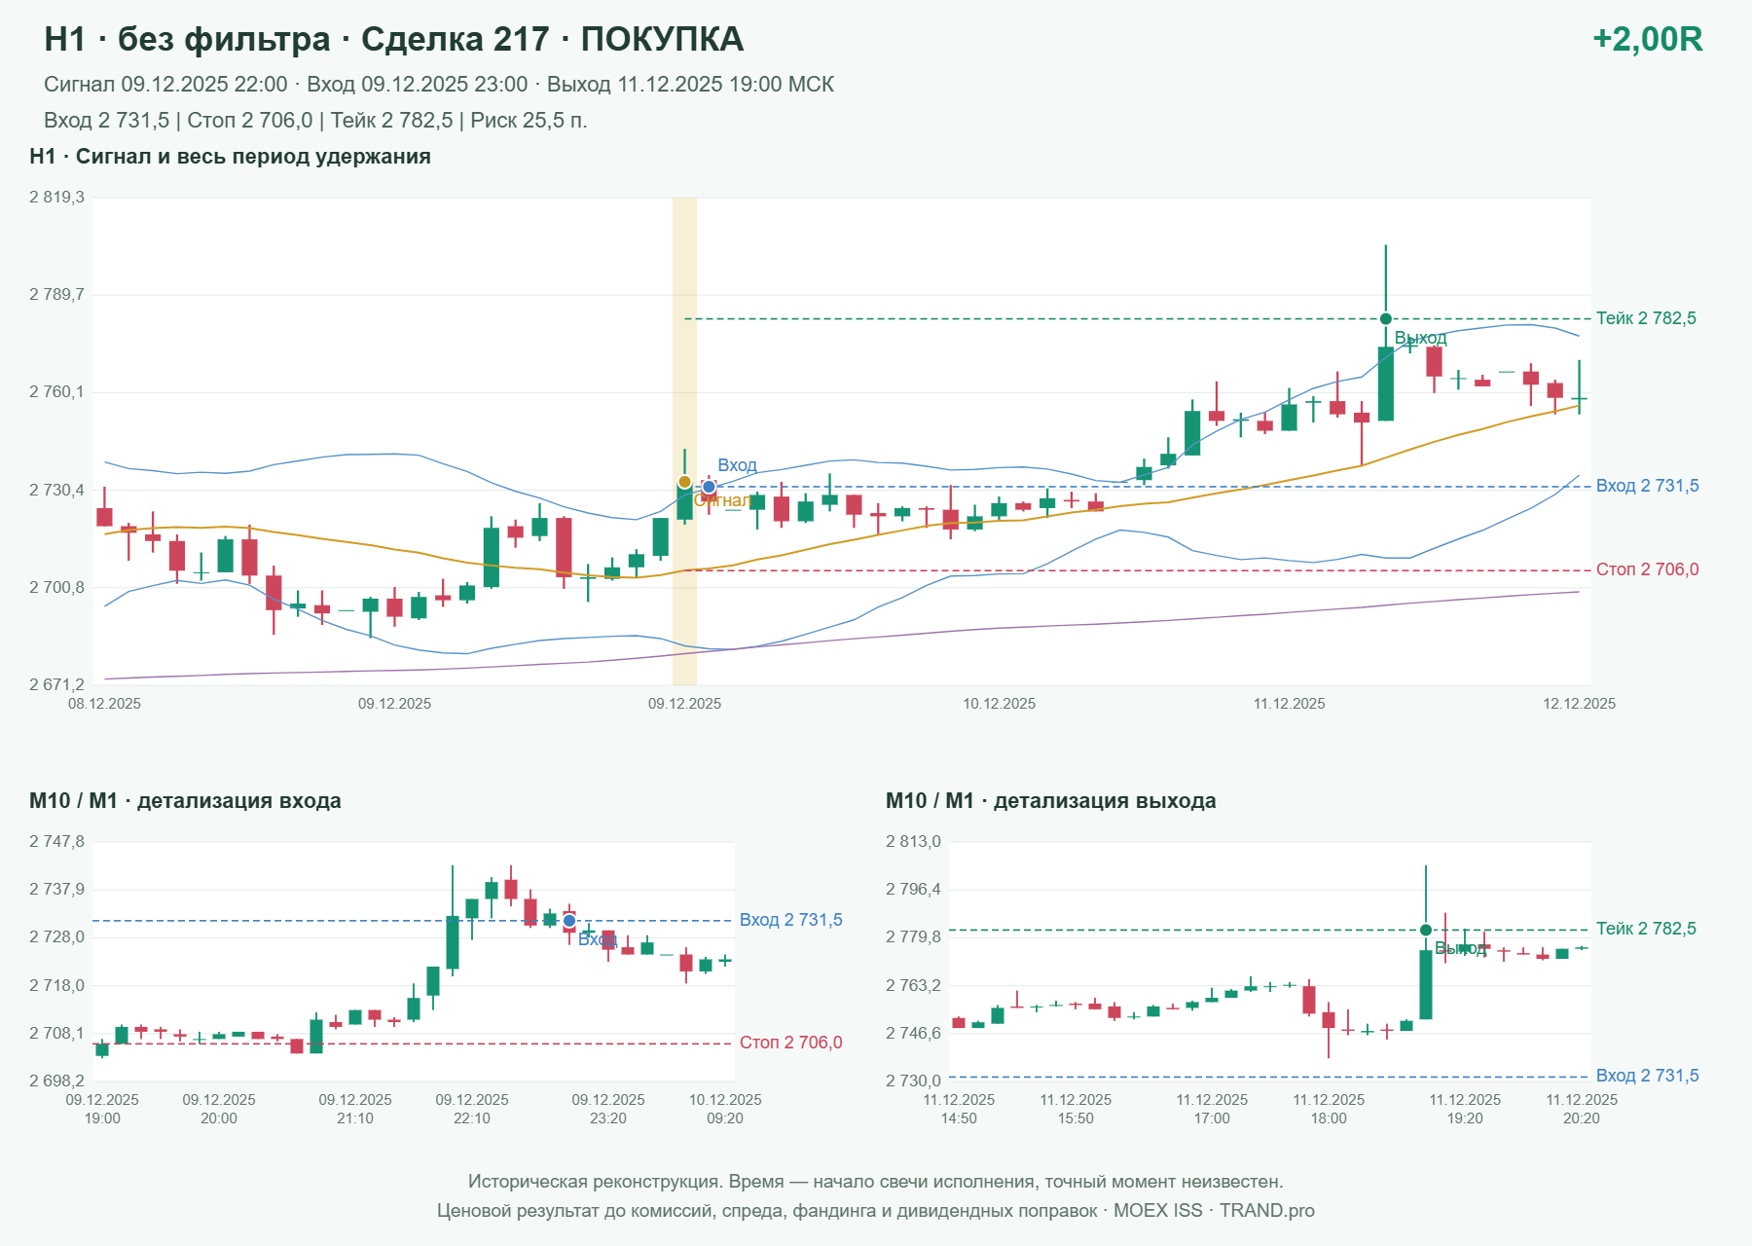1752x1246 pixels.
Task: Click x-axis label 11.12.2025 14:50 in exit chart
Action: (959, 1109)
